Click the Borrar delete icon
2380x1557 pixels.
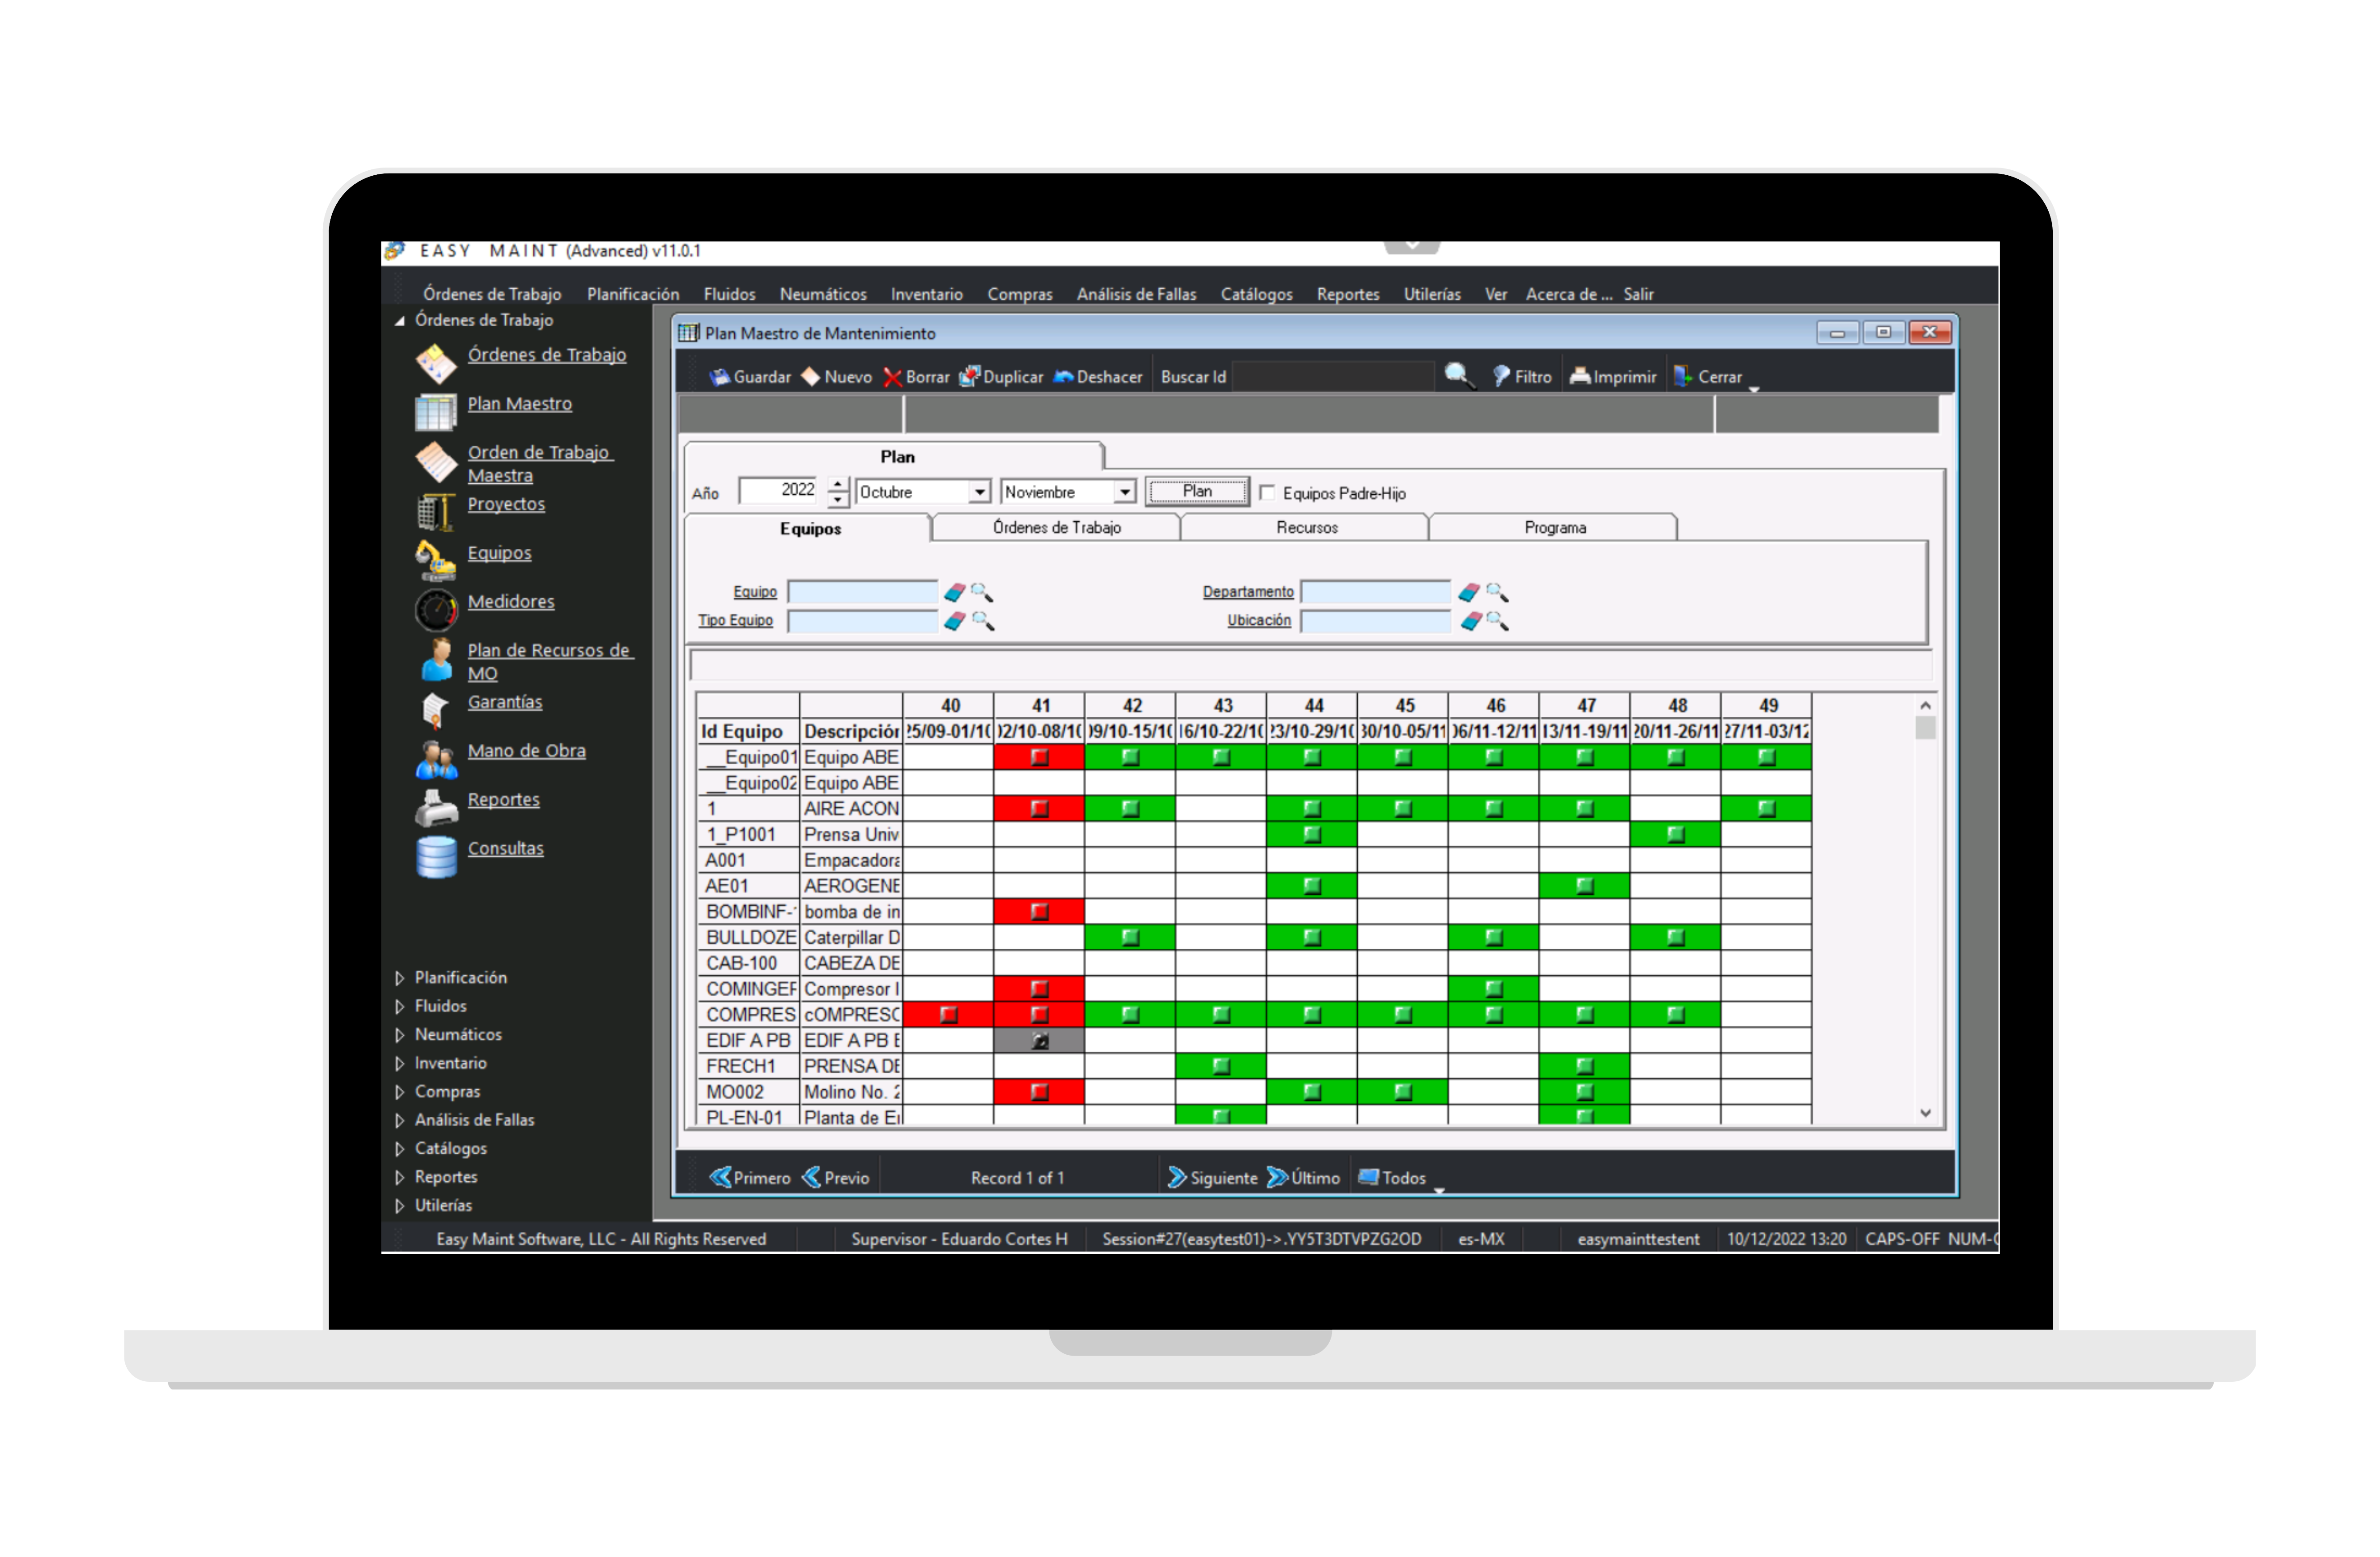tap(893, 378)
